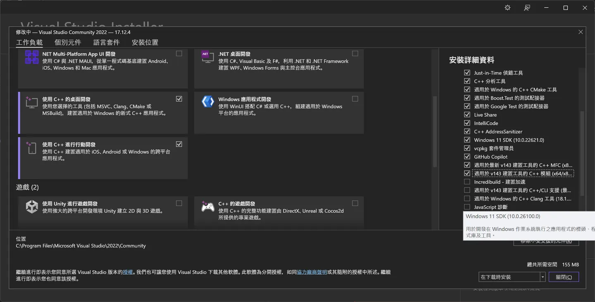This screenshot has height=302, width=595.
Task: Click the 使用 C++ 的桌面開發 monitor icon
Action: [x=32, y=102]
